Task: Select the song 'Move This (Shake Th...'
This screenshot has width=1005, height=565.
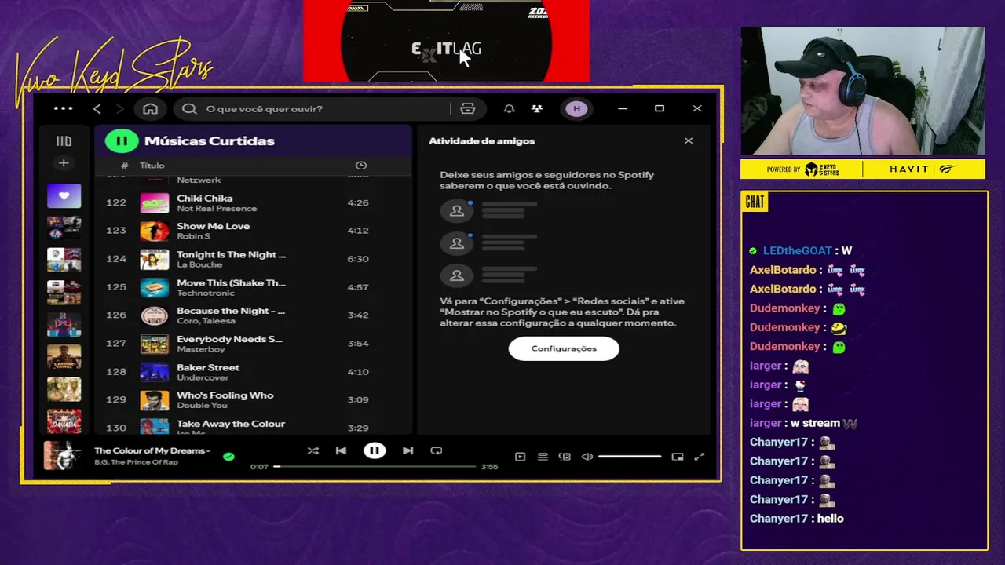Action: 231,282
